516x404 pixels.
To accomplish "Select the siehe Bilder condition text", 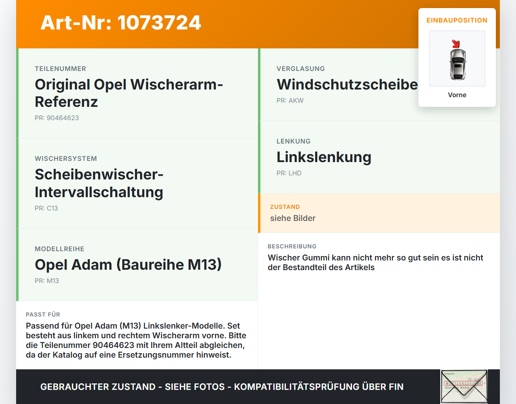I will click(293, 218).
